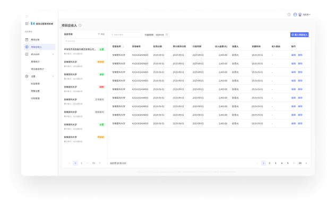Image resolution: width=336 pixels, height=208 pixels.
Task: Collapse the 设置 sidebar group chevron
Action: [x=53, y=76]
